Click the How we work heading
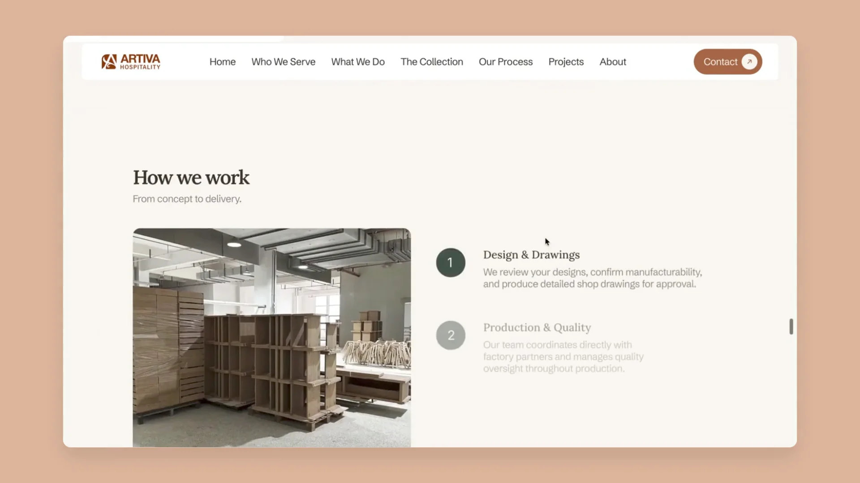Viewport: 860px width, 483px height. [x=191, y=178]
